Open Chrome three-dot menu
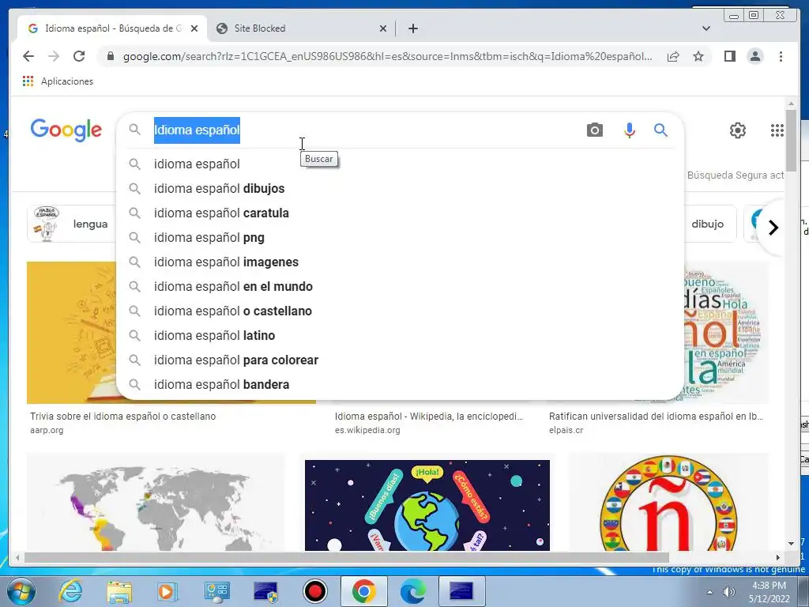 (x=781, y=56)
